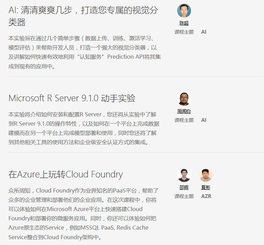Click the description mentioning Prediction API
Viewport: 264px width, 245px height.
coord(85,52)
